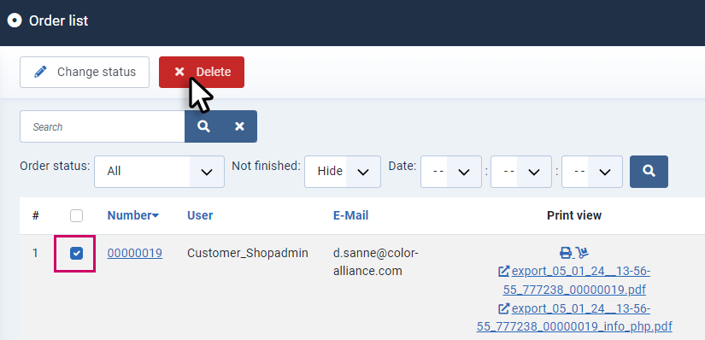Expand the Not finished Hide dropdown
Screen dimensions: 705x340
pyautogui.click(x=343, y=172)
